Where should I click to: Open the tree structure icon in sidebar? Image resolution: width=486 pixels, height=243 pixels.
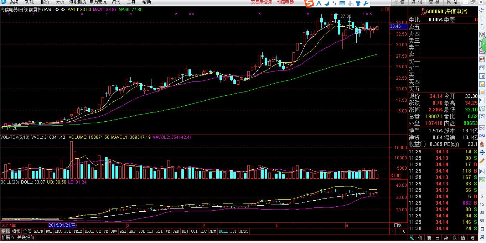[x=482, y=84]
